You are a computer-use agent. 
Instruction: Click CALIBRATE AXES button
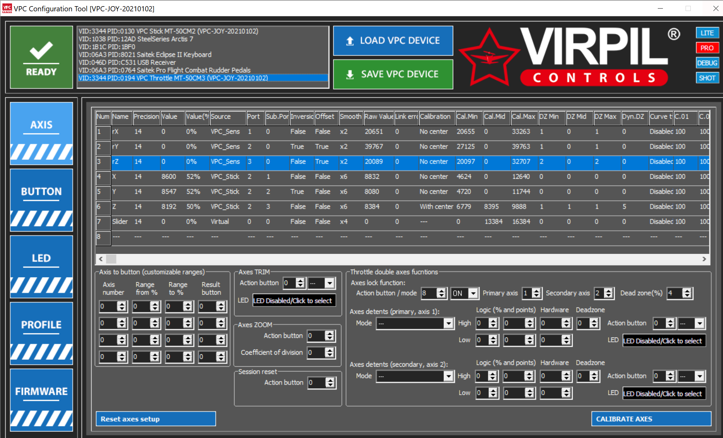(x=651, y=419)
